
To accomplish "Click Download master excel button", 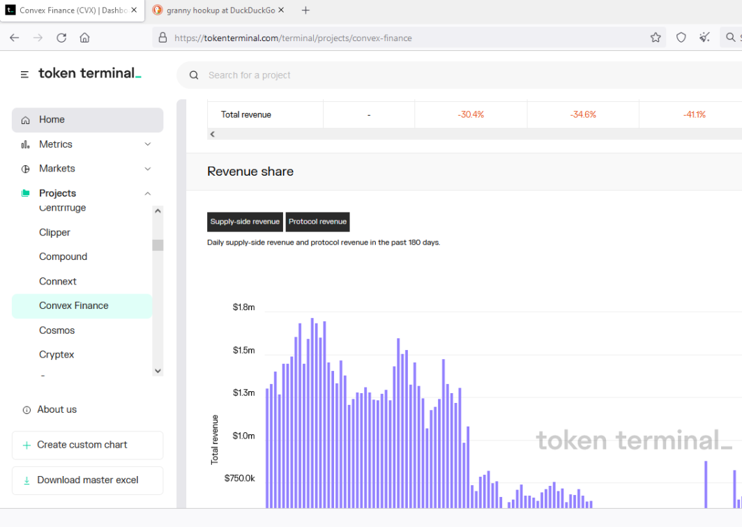I will tap(88, 480).
